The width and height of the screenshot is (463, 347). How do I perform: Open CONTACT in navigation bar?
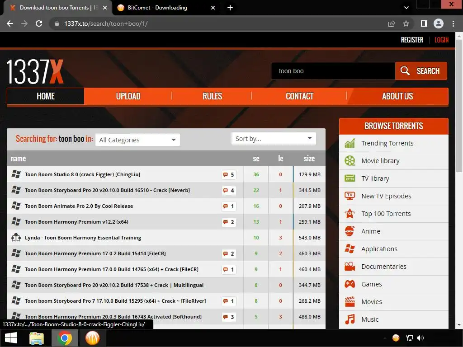(299, 96)
